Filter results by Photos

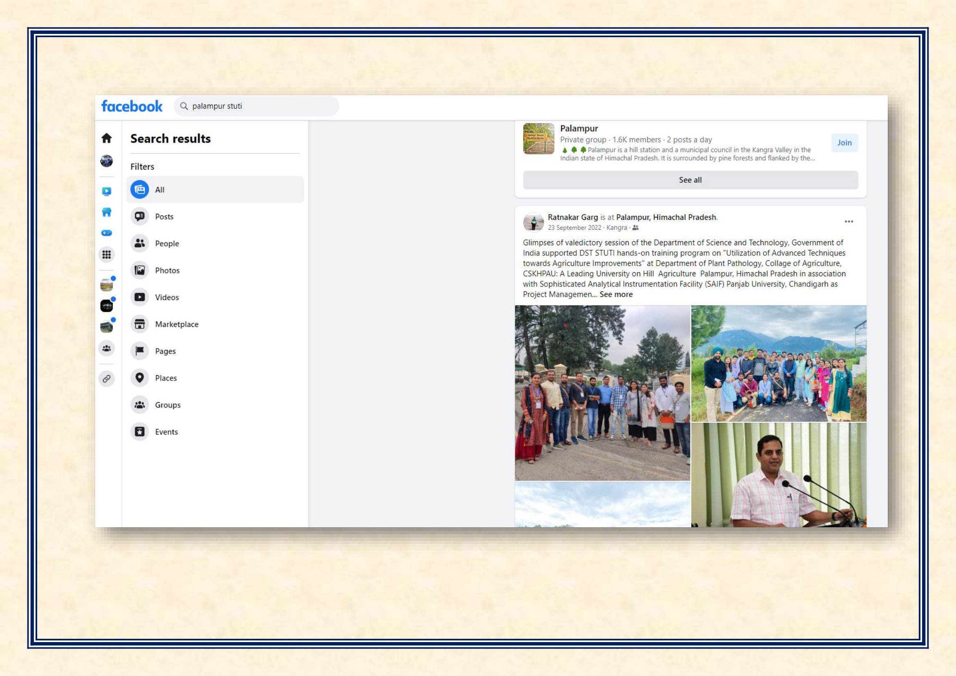(215, 270)
